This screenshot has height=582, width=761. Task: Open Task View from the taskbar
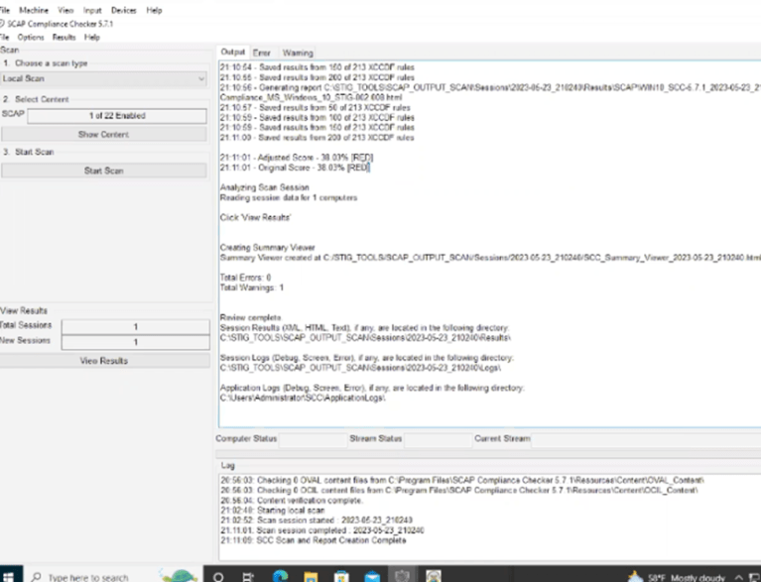[x=246, y=575]
